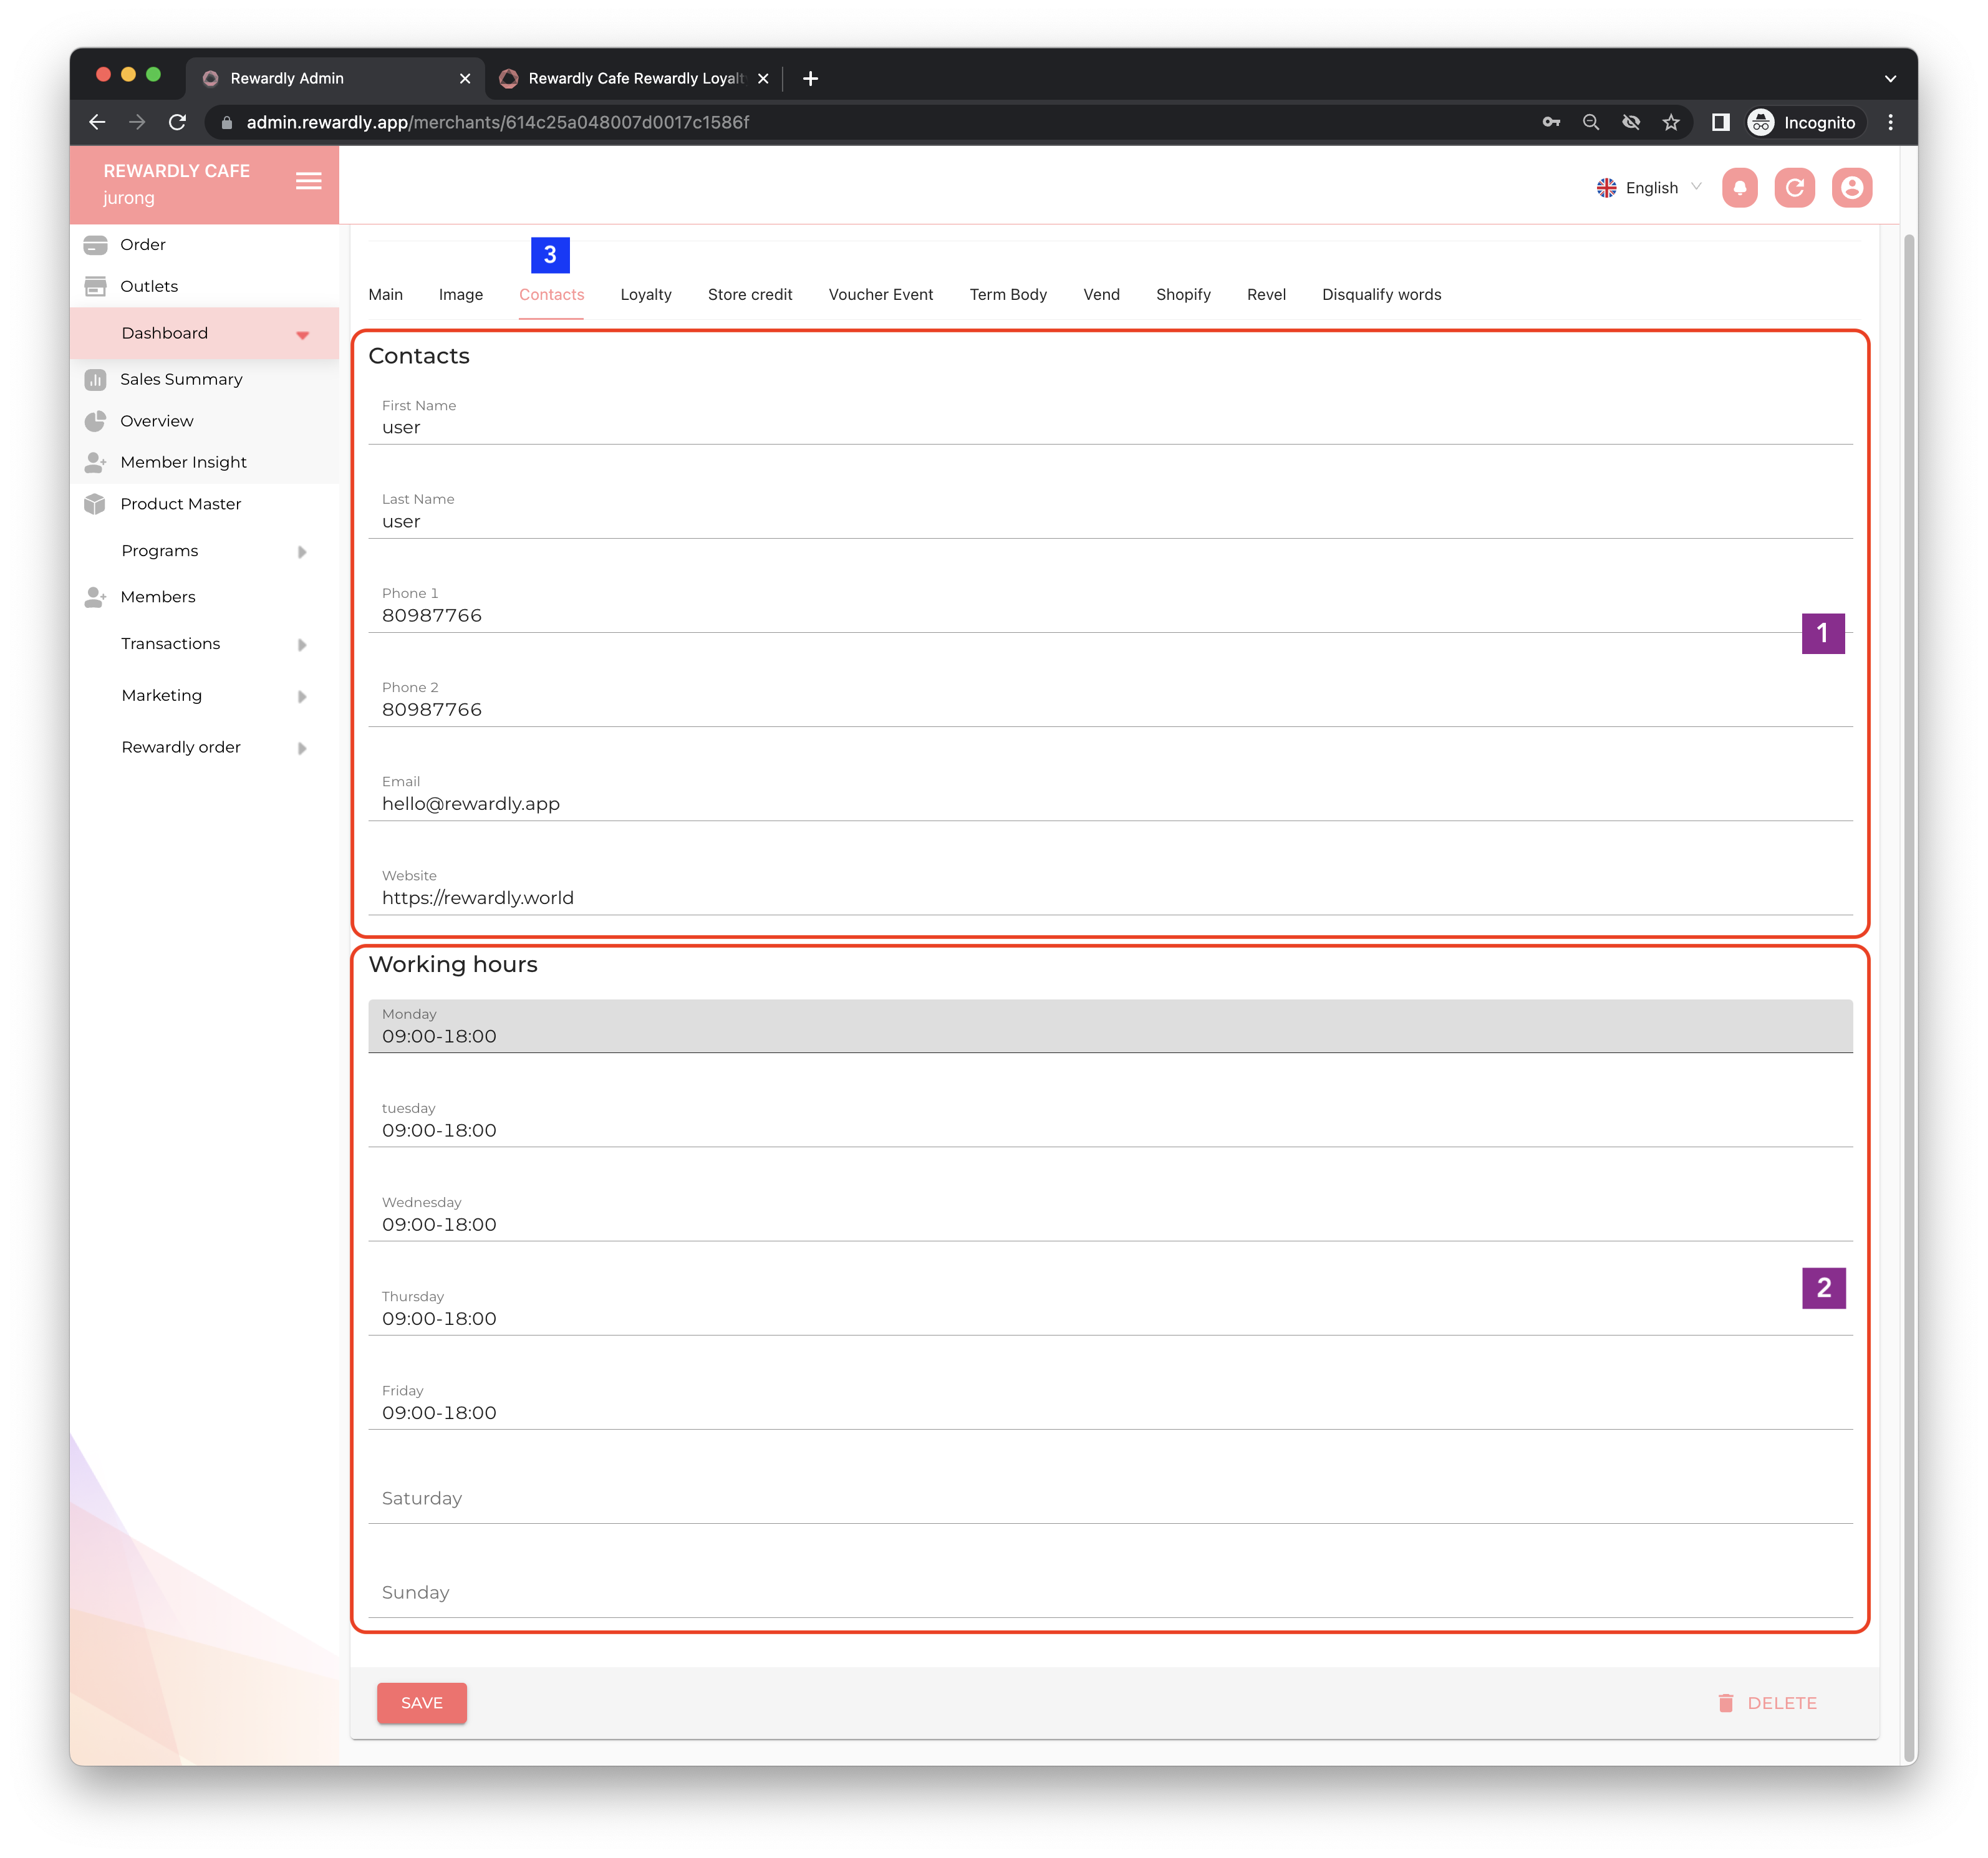Click the SAVE button

[x=421, y=1703]
